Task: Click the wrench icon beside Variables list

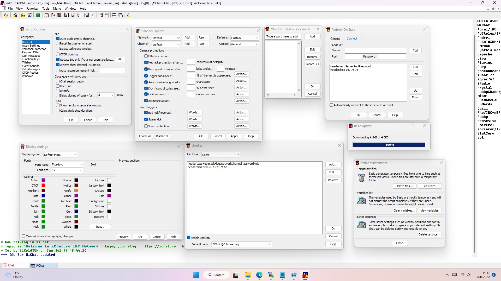Action: [362, 201]
